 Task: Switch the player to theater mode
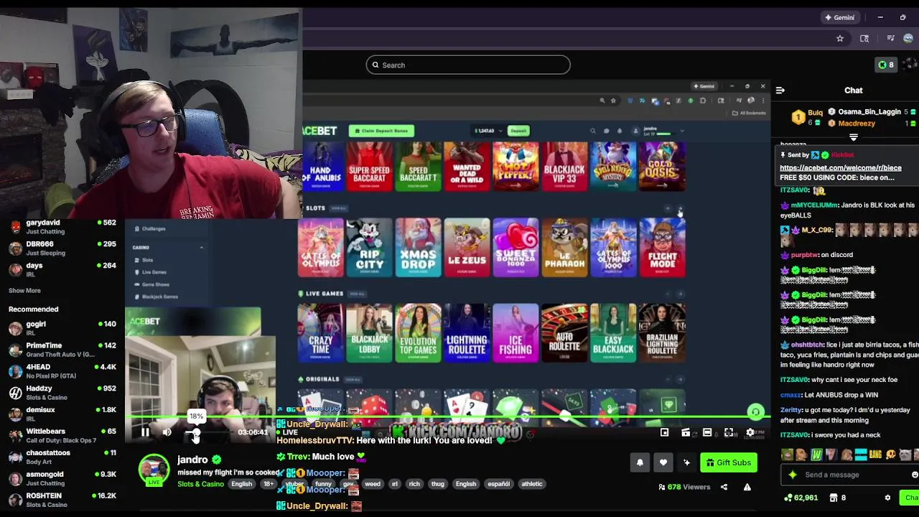click(x=707, y=432)
